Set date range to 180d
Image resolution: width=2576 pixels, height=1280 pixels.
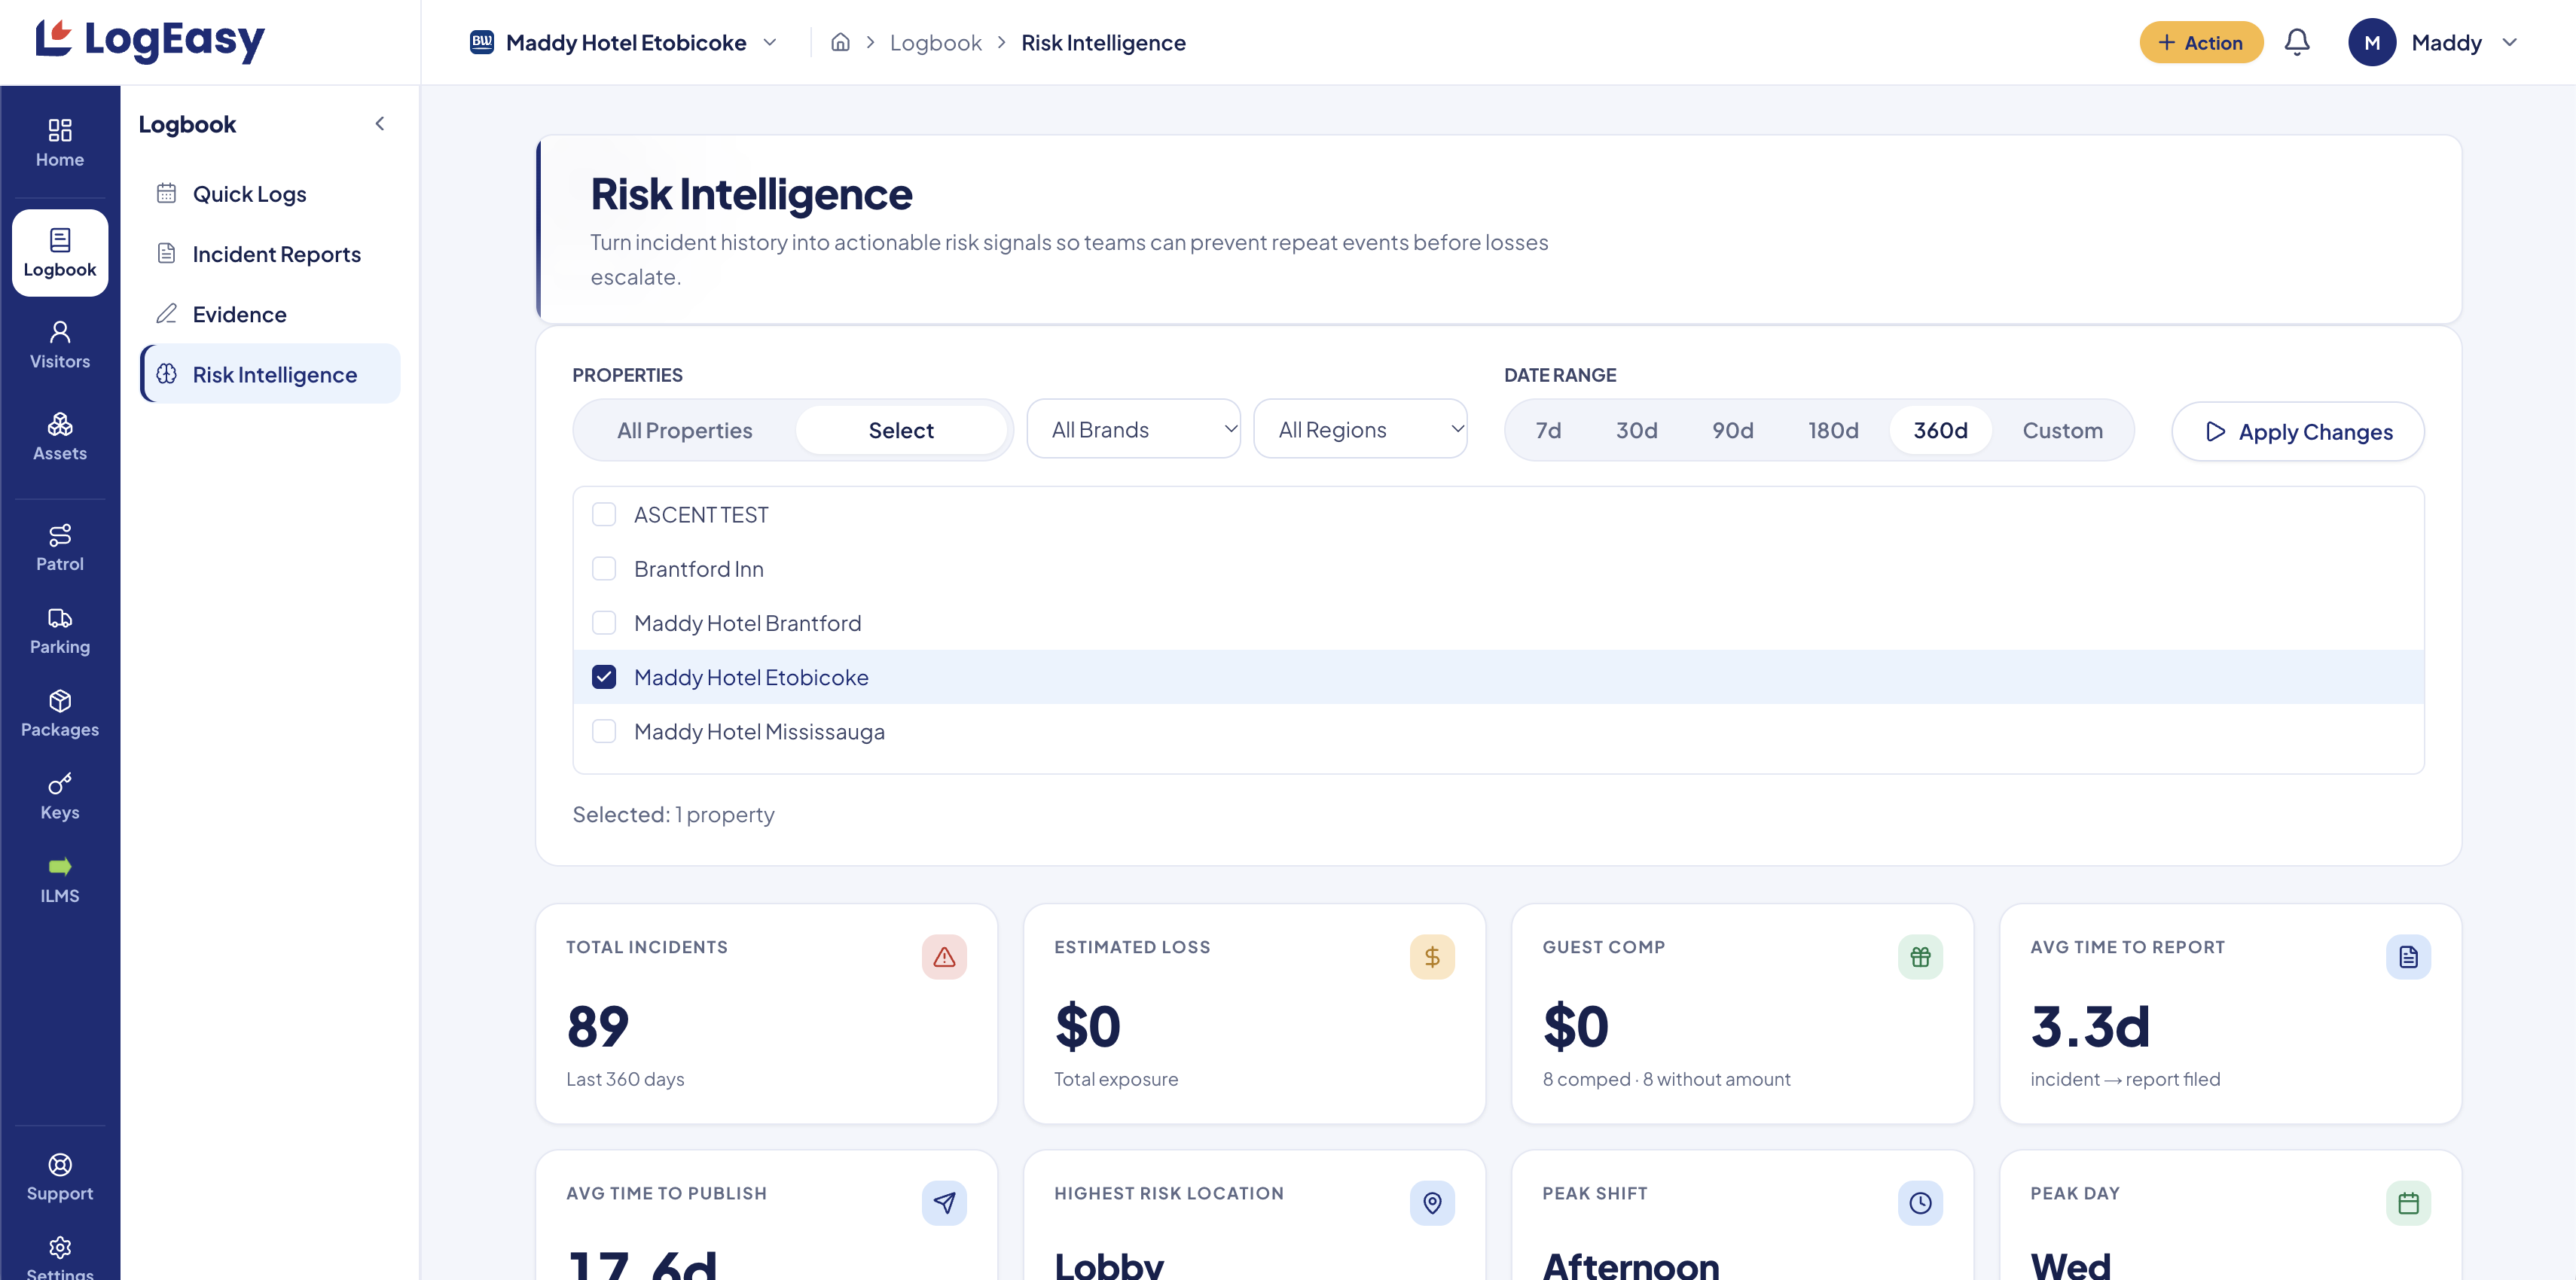pos(1833,430)
